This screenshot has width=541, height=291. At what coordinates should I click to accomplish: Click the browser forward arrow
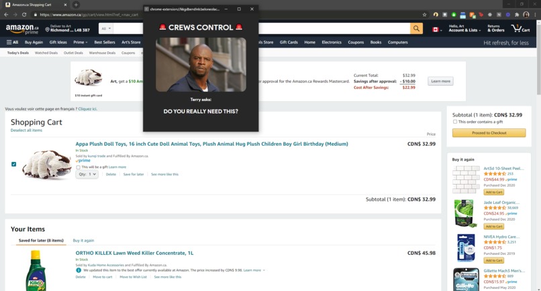point(15,15)
